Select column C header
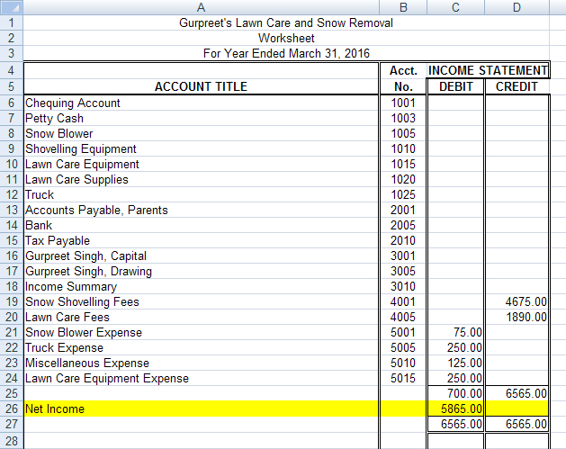Screen dimensions: 566x449 pos(455,8)
